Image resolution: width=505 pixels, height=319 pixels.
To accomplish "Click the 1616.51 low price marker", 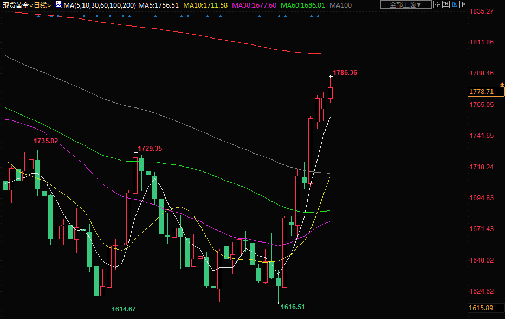I will (x=293, y=307).
